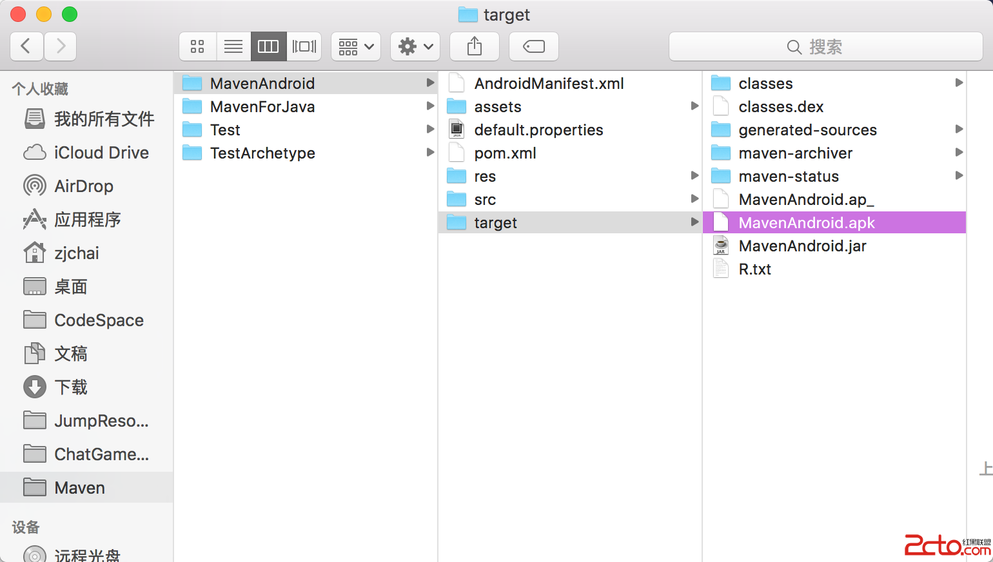Click the R.txt document icon

pyautogui.click(x=721, y=268)
